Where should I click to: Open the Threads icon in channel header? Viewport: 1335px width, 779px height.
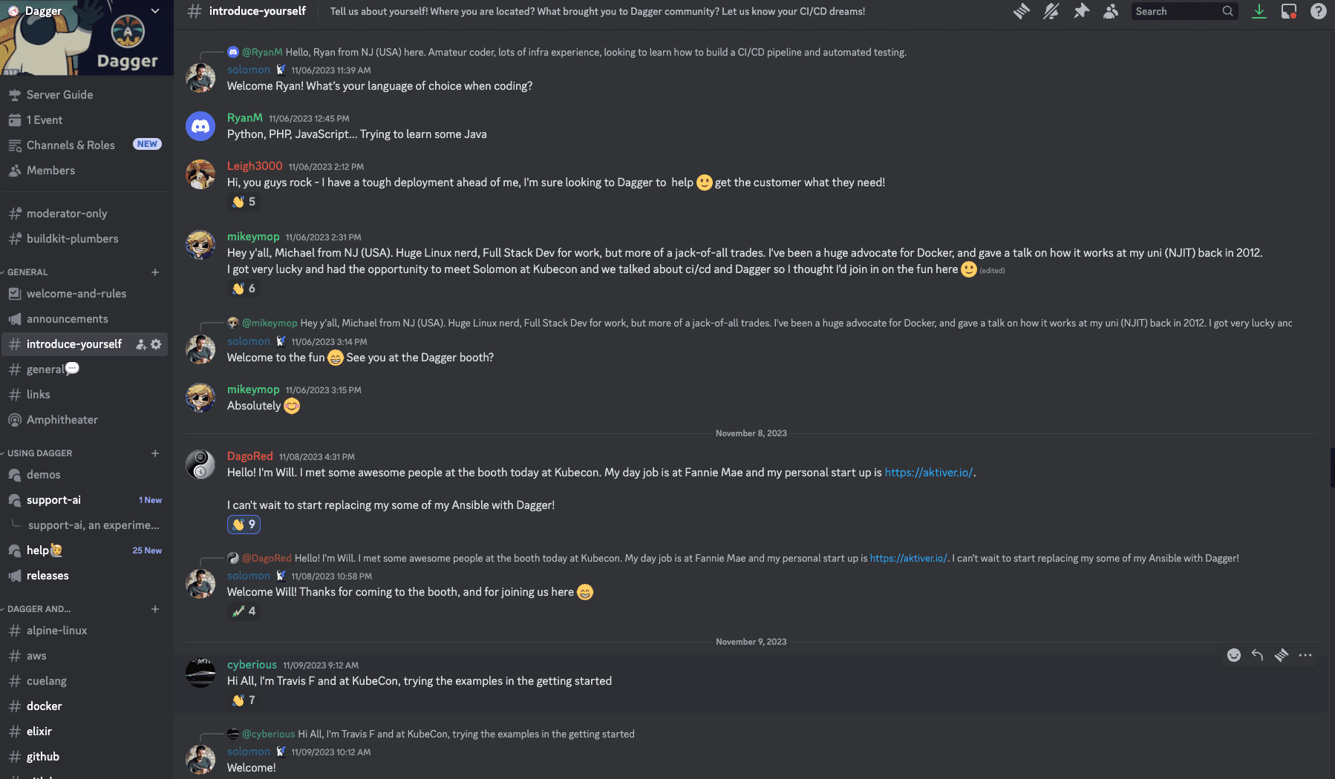[1022, 11]
